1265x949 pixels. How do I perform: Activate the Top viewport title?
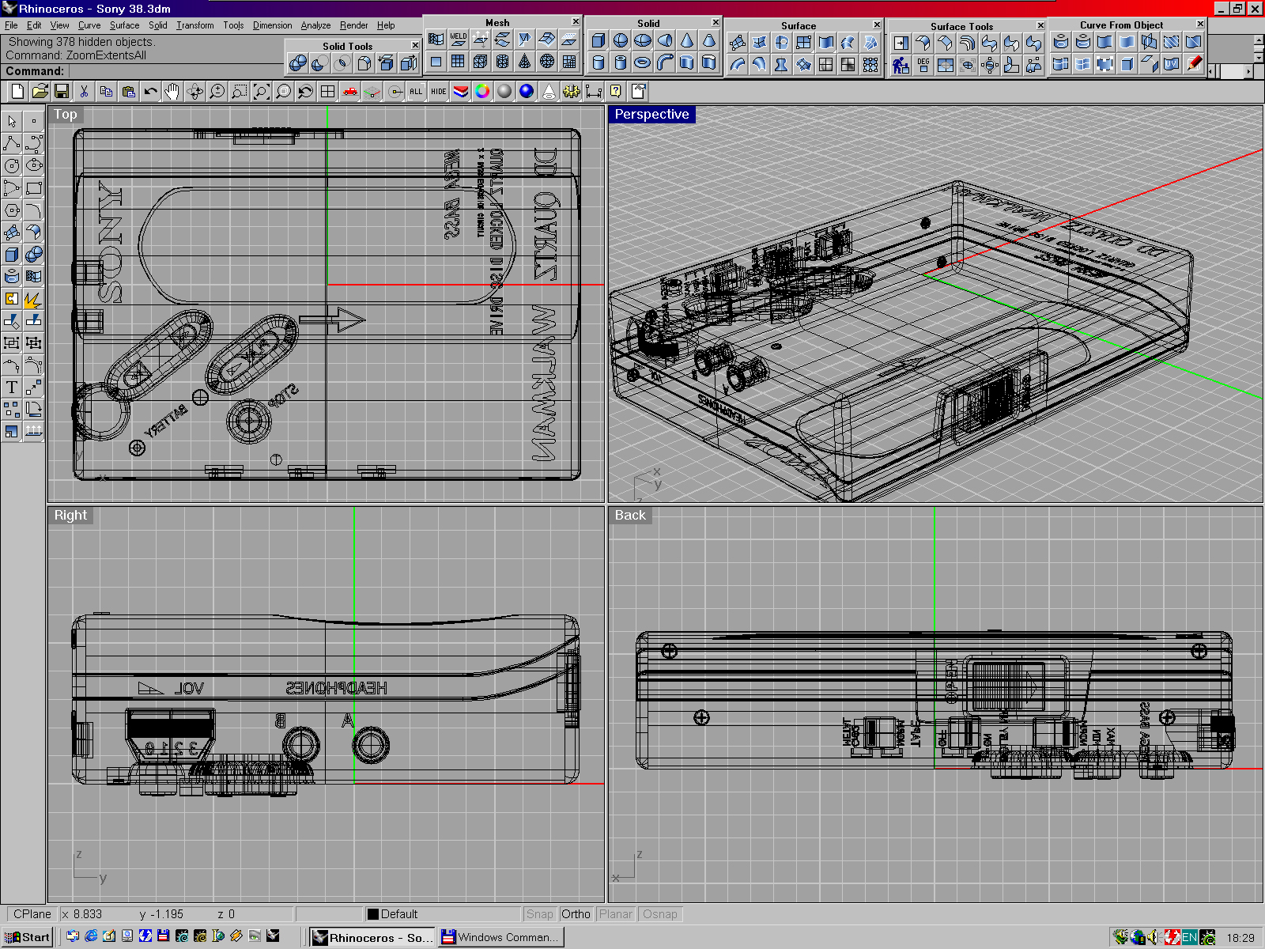(66, 115)
